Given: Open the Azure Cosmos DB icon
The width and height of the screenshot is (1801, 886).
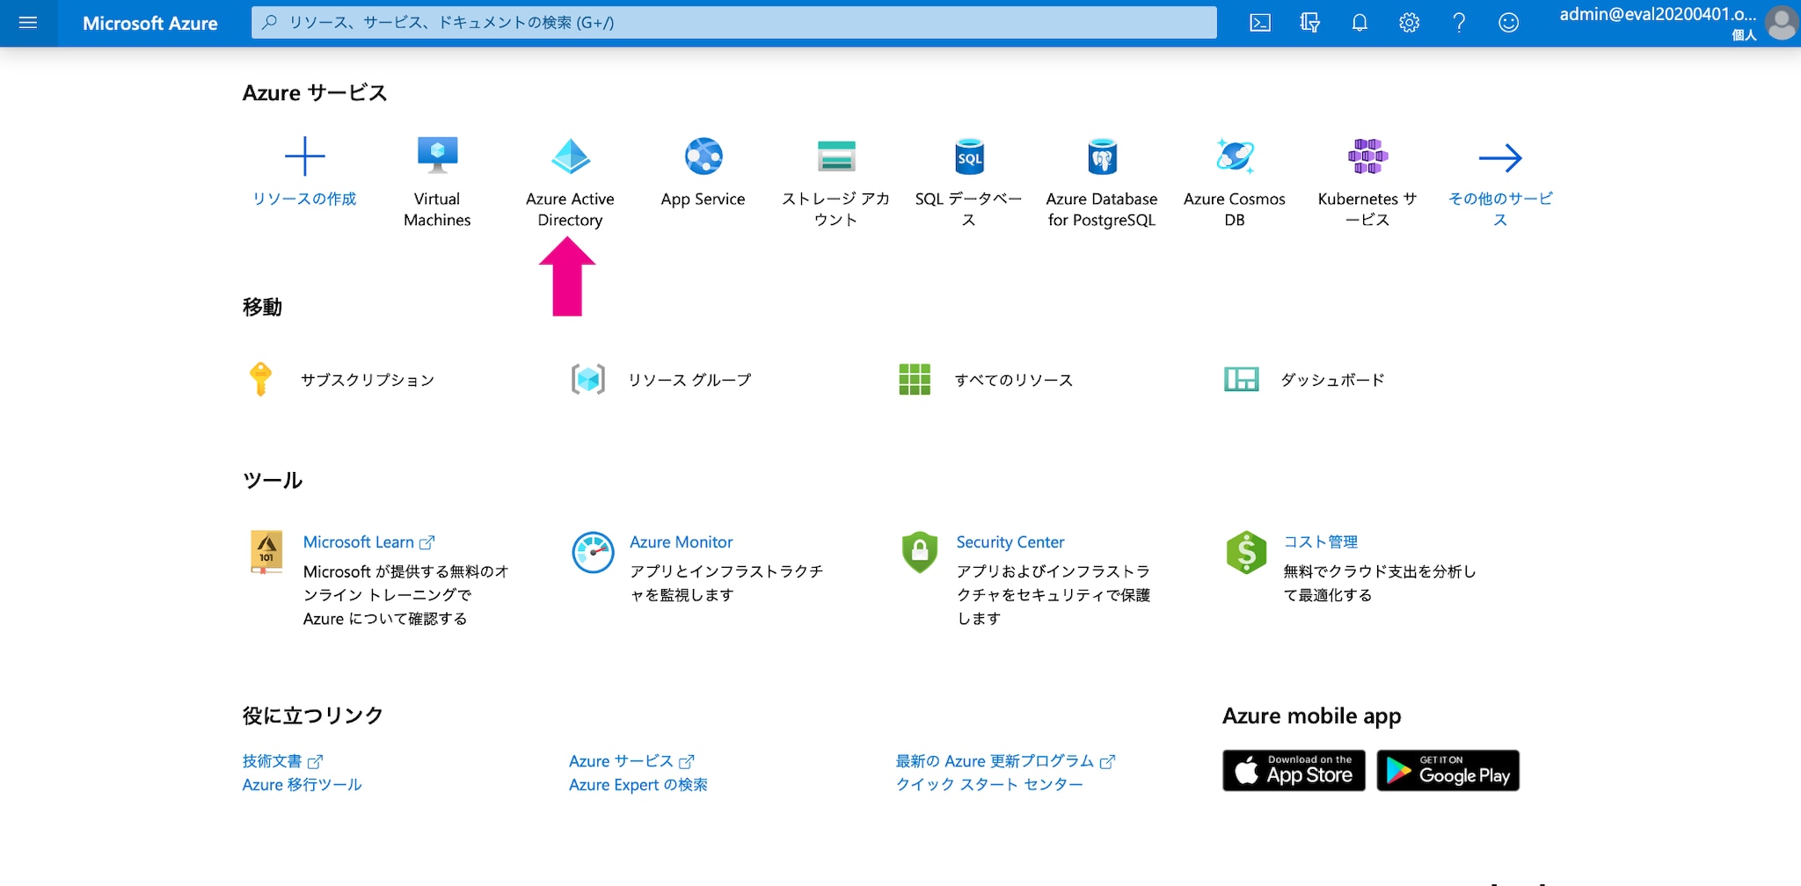Looking at the screenshot, I should pos(1235,156).
